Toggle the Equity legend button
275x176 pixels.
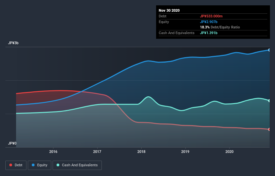click(x=40, y=165)
